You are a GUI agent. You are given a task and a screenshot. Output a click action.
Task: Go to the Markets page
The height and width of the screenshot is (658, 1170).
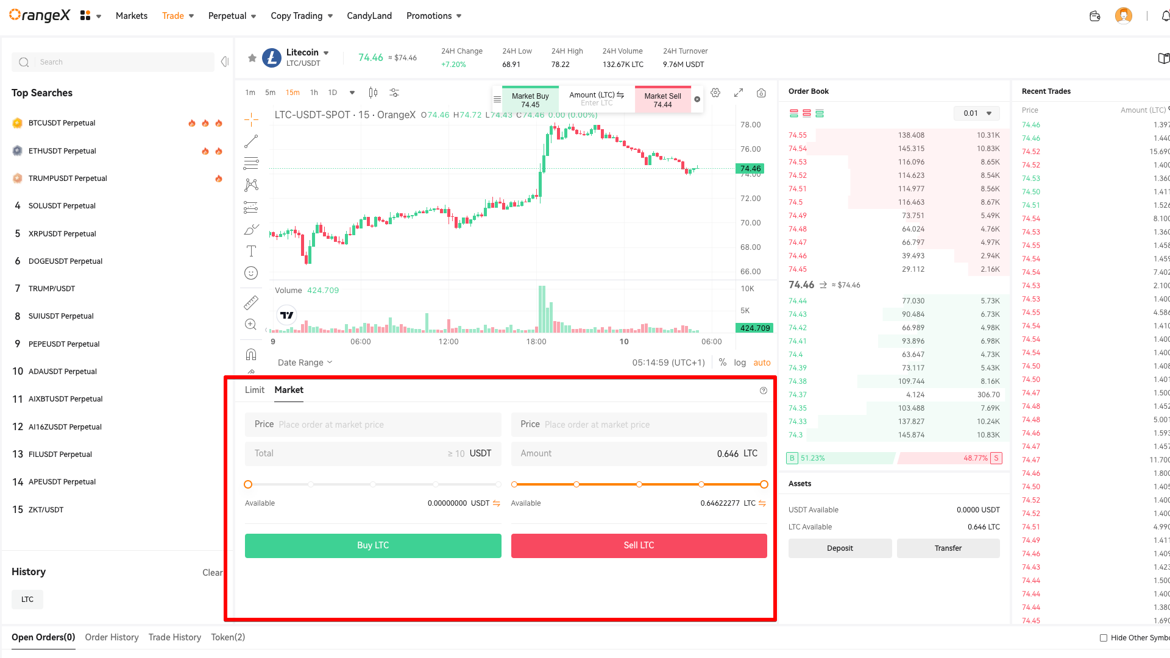132,16
